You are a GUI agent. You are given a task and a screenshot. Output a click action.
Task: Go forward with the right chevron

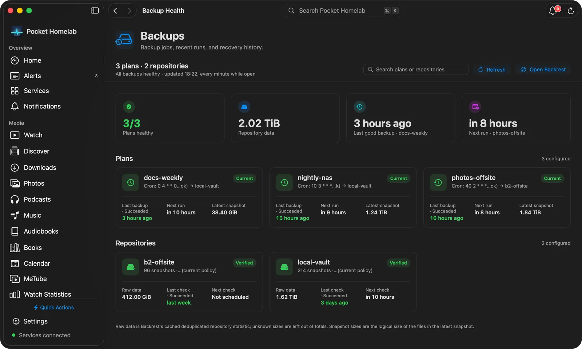pyautogui.click(x=129, y=11)
